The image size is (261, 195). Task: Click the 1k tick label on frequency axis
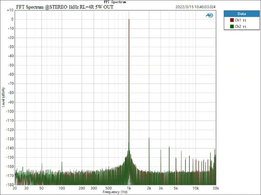[x=129, y=188]
